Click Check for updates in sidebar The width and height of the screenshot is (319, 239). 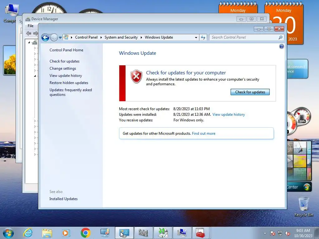pyautogui.click(x=64, y=61)
